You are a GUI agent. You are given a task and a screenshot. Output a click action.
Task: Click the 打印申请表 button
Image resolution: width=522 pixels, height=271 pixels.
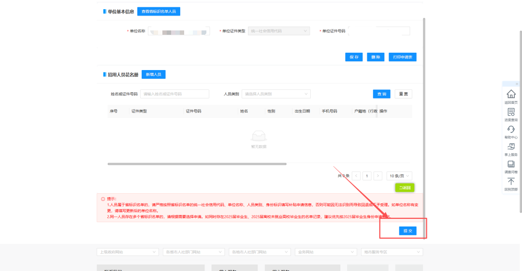pos(403,57)
